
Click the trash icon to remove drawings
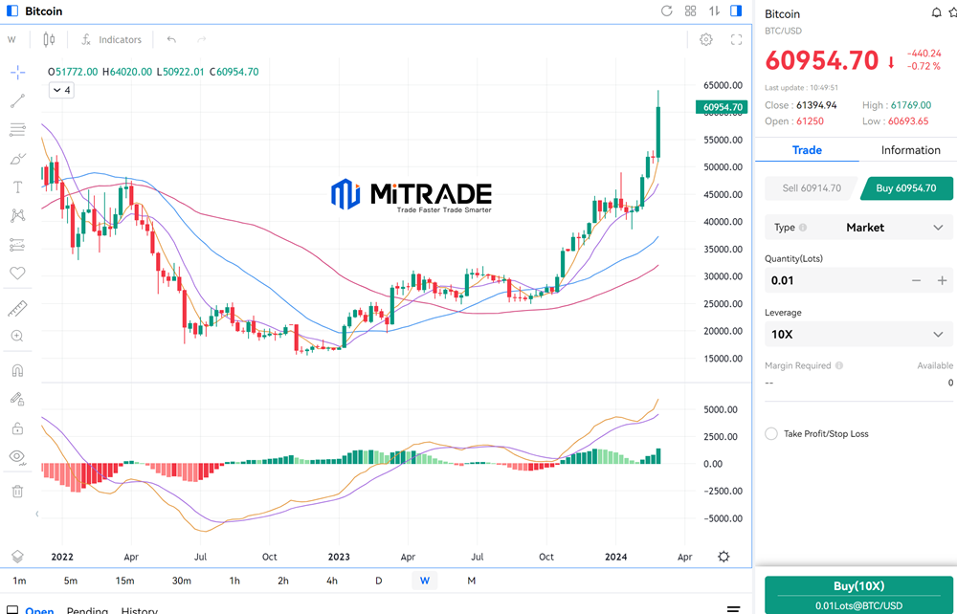17,491
